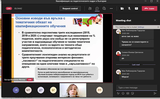
Task: Send the chat message
Action: [155, 93]
